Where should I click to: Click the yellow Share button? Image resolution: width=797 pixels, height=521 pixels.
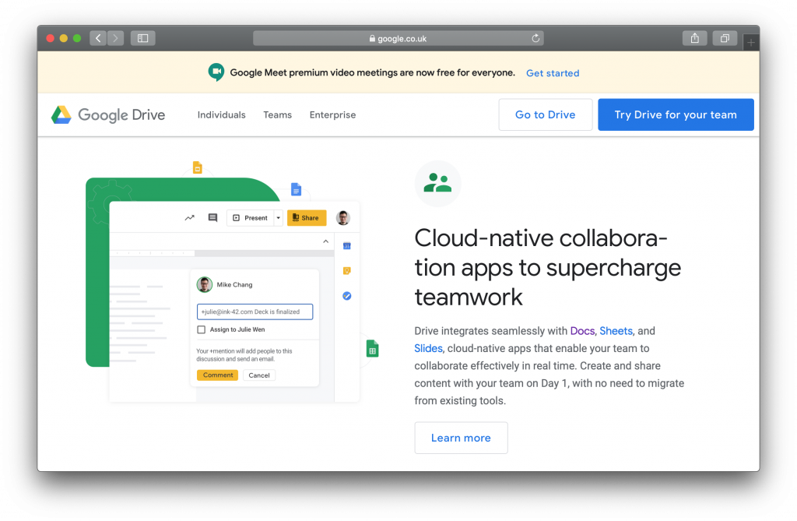coord(307,218)
